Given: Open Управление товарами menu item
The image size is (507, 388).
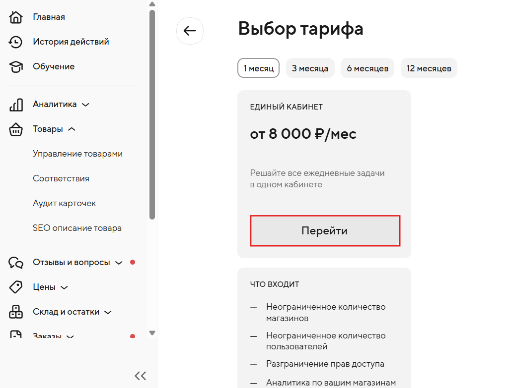Looking at the screenshot, I should 77,154.
